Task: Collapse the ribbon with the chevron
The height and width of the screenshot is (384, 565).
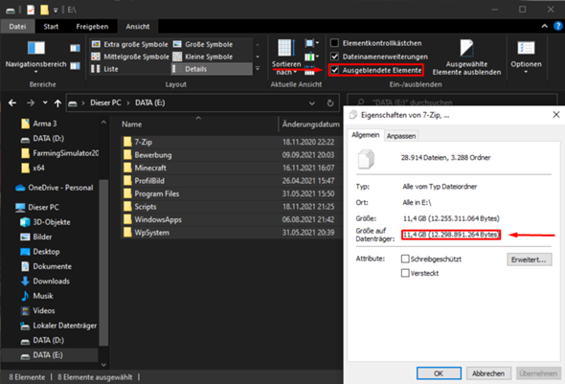Action: tap(545, 26)
